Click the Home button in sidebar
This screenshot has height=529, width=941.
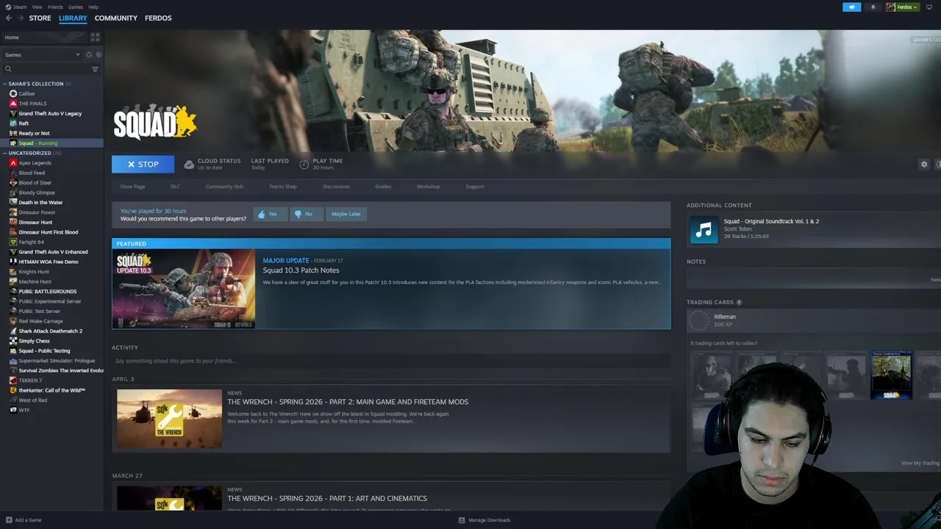43,37
